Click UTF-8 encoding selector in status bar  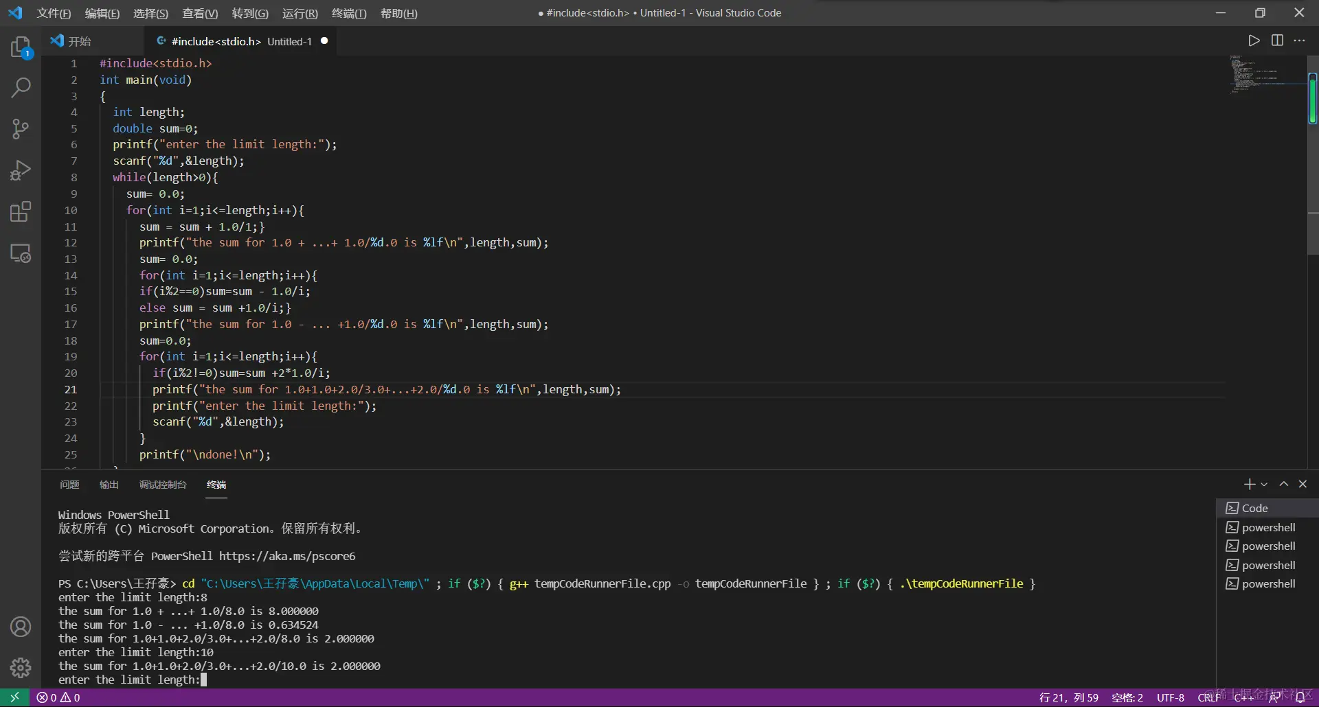click(x=1170, y=697)
